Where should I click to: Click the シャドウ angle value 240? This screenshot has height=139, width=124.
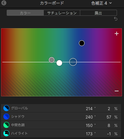tap(89, 117)
